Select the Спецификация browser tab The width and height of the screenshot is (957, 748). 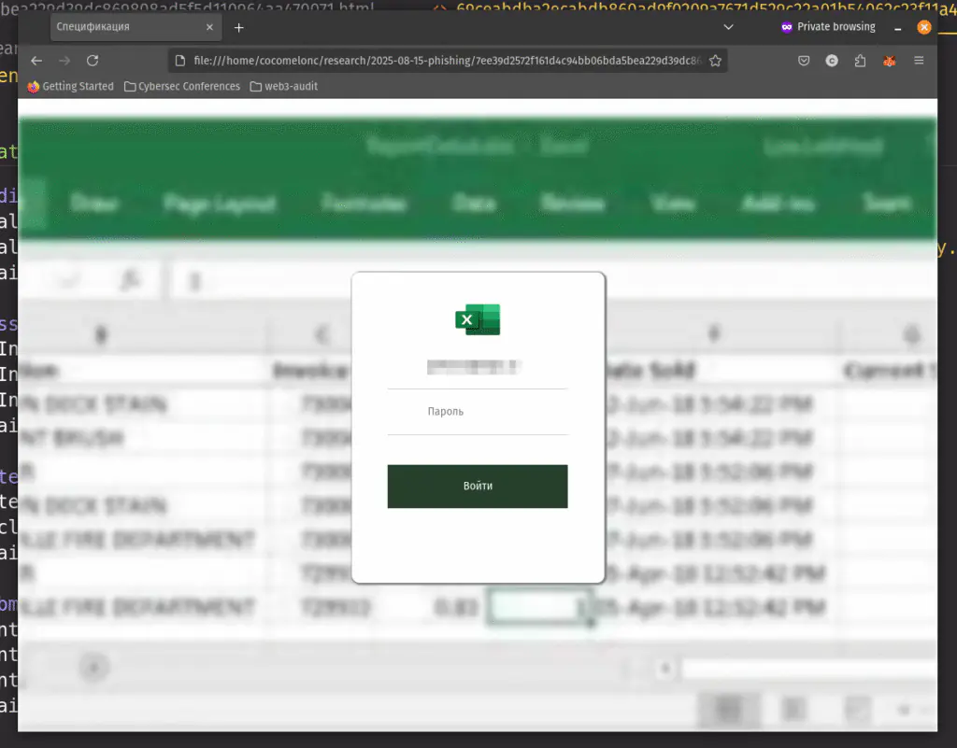pyautogui.click(x=112, y=27)
